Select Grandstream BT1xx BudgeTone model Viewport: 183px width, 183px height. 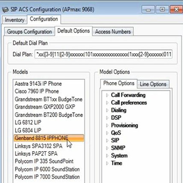click(49, 99)
